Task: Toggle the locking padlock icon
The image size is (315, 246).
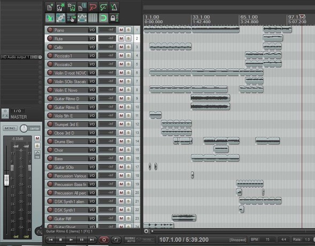Action: (114, 18)
